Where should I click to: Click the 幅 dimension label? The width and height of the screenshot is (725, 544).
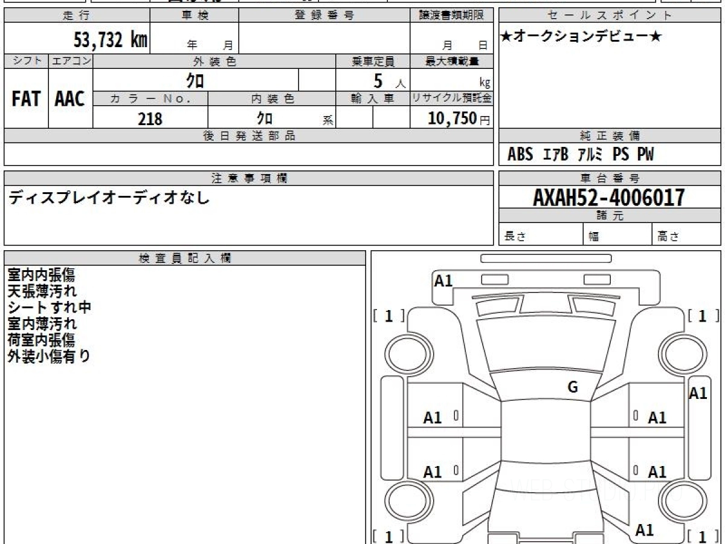coord(594,237)
